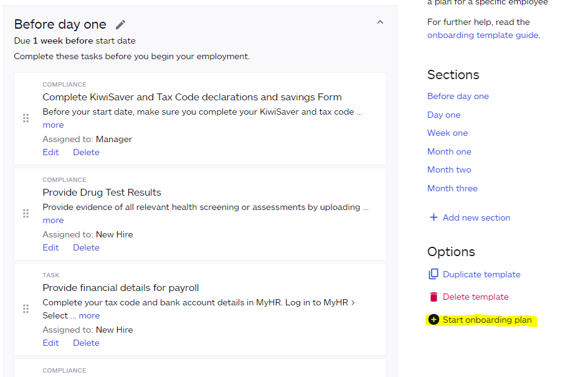This screenshot has width=578, height=377.
Task: Collapse the Before day one section
Action: 380,21
